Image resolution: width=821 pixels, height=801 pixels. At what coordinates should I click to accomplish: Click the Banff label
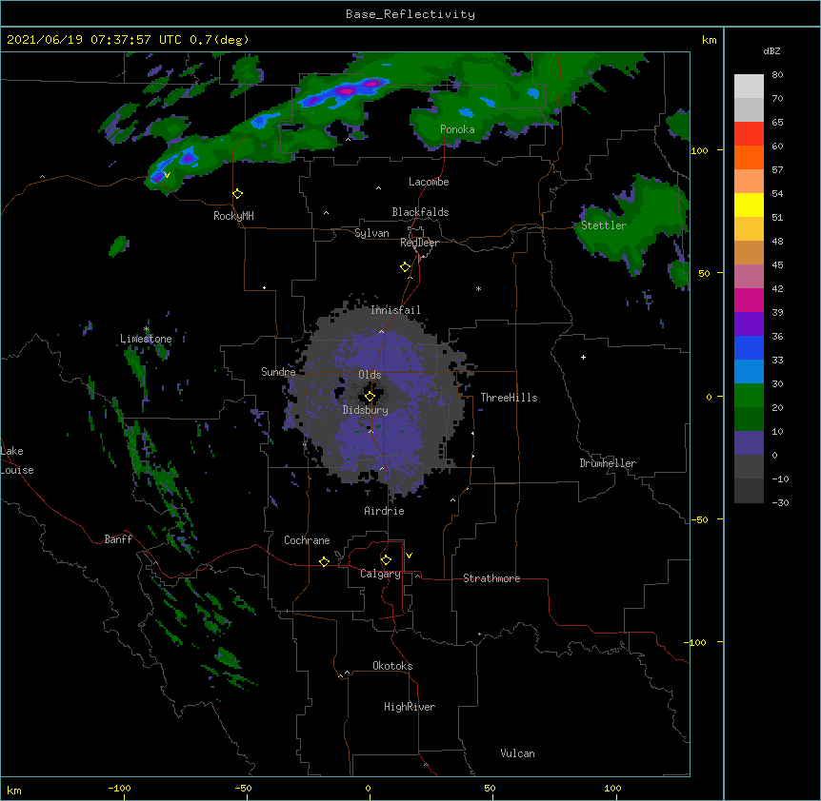tap(118, 539)
